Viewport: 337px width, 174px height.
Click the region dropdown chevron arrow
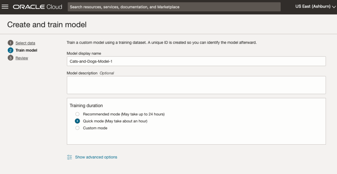tap(334, 7)
